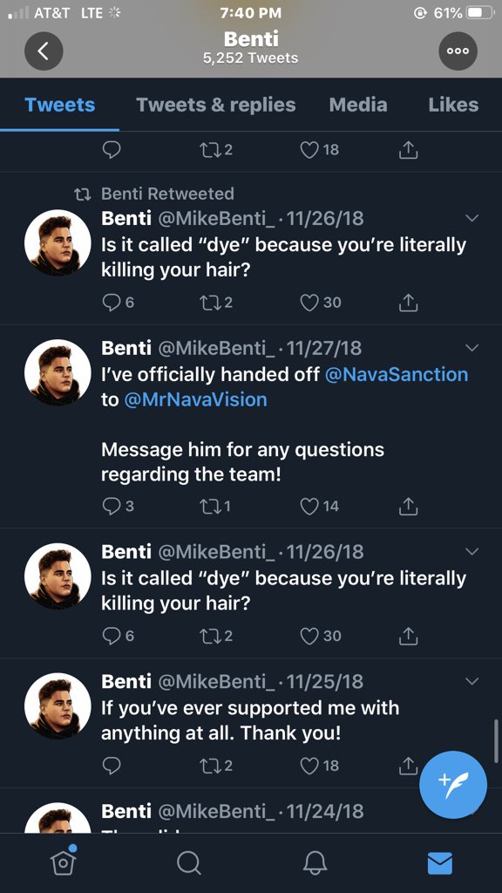502x893 pixels.
Task: Open the Notifications bell tab
Action: click(x=314, y=862)
